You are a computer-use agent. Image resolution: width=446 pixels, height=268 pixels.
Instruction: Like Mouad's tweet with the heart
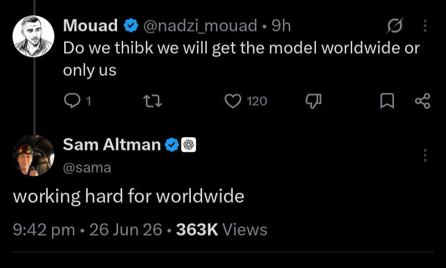[x=233, y=101]
